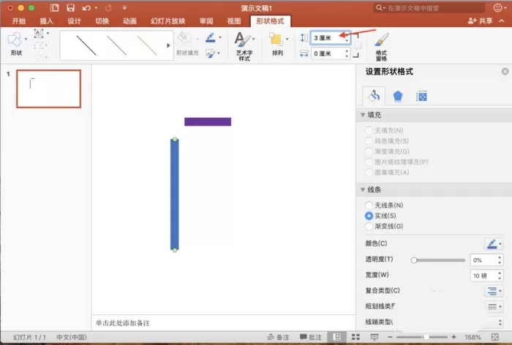The width and height of the screenshot is (512, 345).
Task: Open the 动画 Animations tab
Action: [129, 21]
